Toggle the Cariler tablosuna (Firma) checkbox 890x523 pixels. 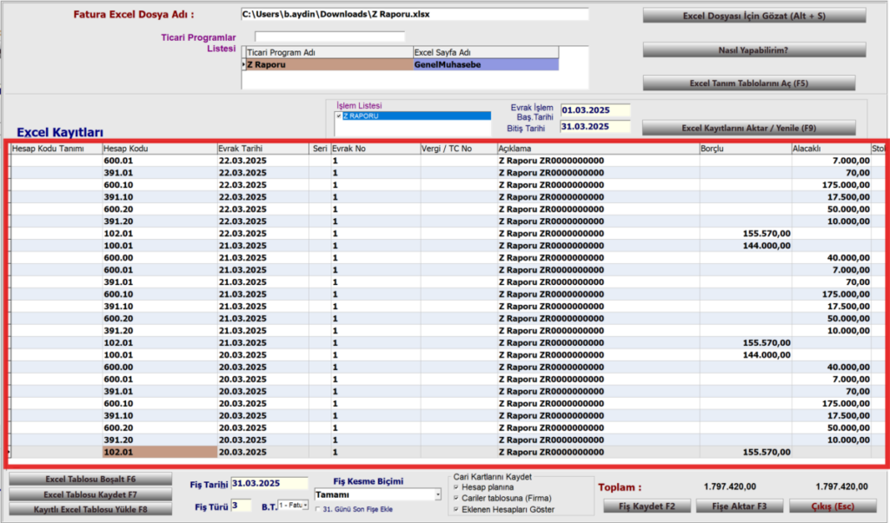pos(456,498)
